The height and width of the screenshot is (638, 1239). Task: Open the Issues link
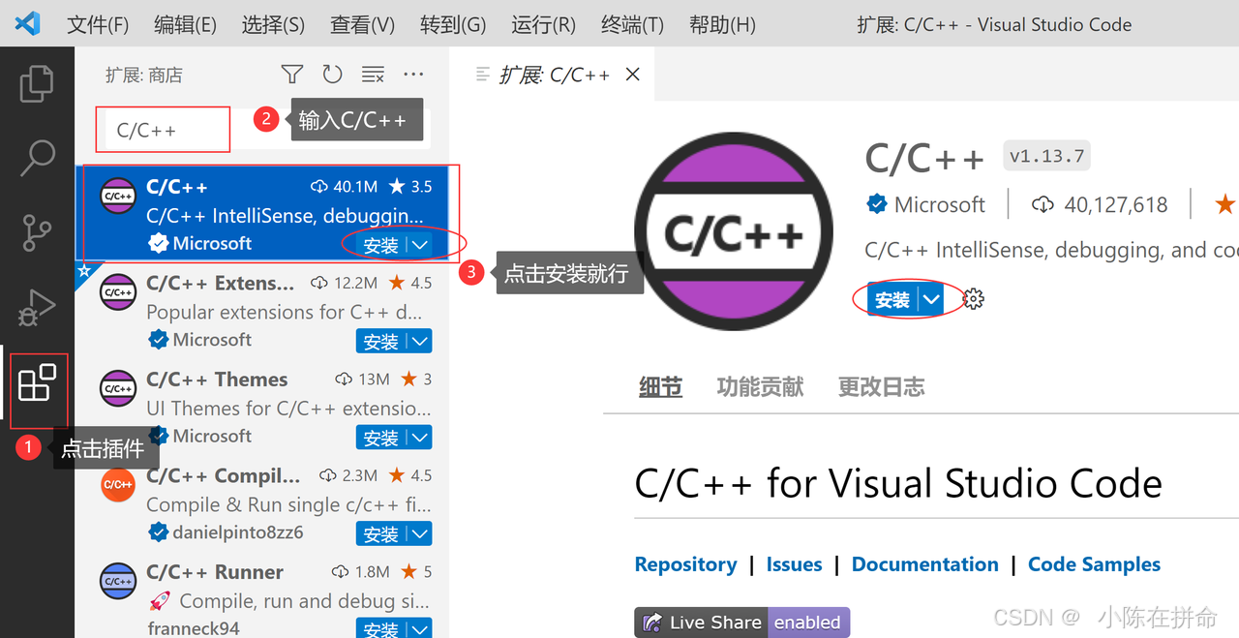[794, 564]
